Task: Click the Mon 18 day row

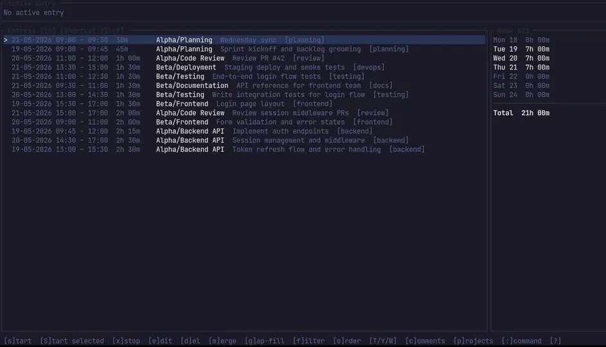Action: [x=521, y=40]
